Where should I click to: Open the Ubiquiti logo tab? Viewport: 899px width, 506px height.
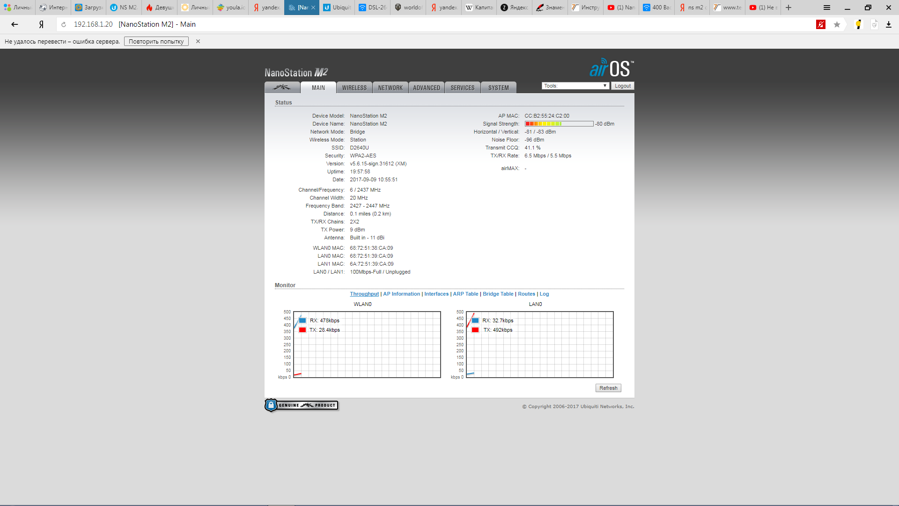tap(282, 88)
